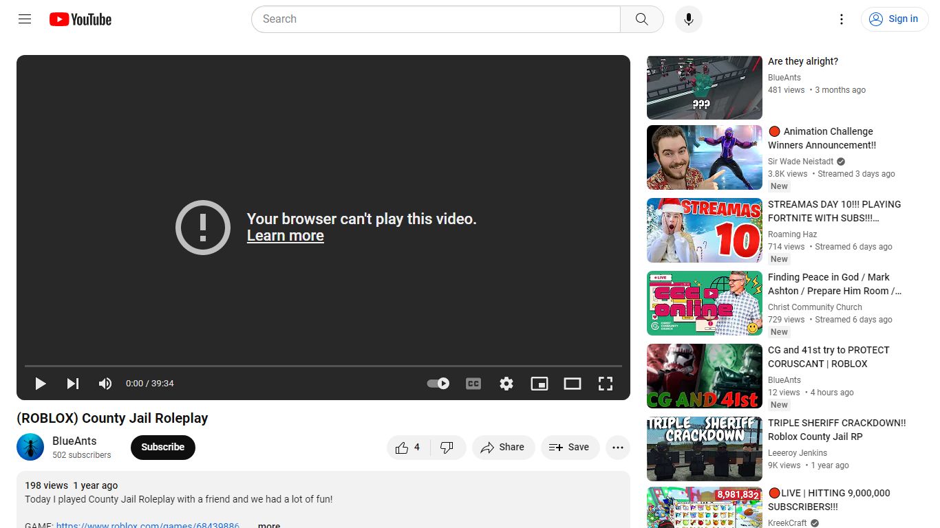940x528 pixels.
Task: Click the 0:00 / 39:34 time display
Action: (150, 384)
